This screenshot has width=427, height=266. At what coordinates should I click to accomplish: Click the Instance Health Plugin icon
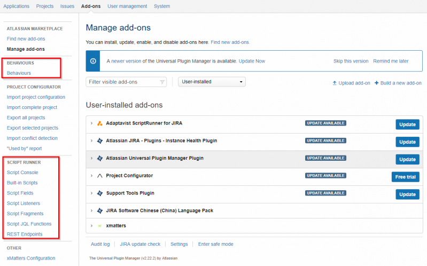pyautogui.click(x=100, y=141)
